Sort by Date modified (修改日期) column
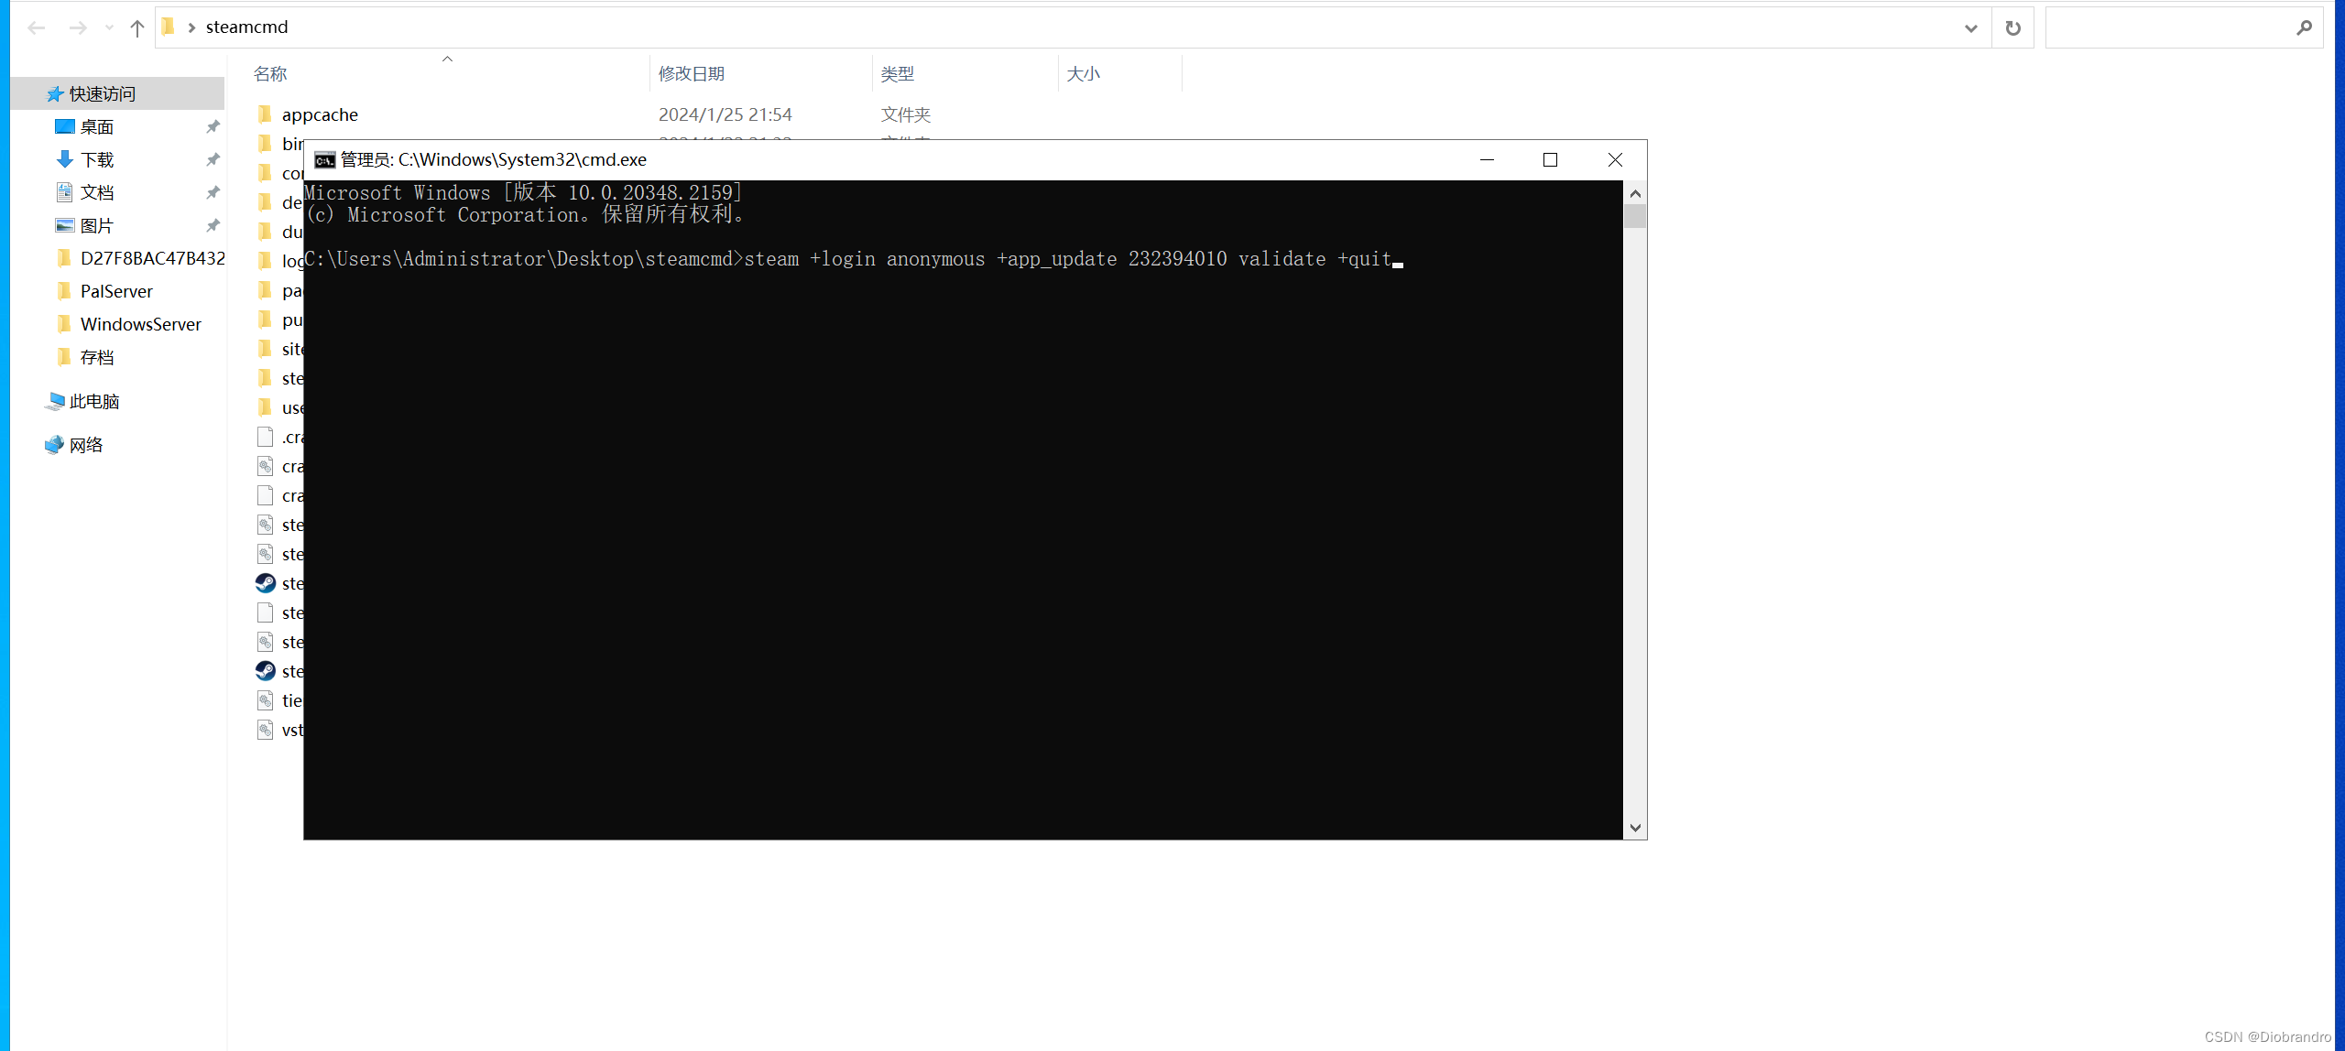This screenshot has width=2345, height=1051. tap(692, 74)
